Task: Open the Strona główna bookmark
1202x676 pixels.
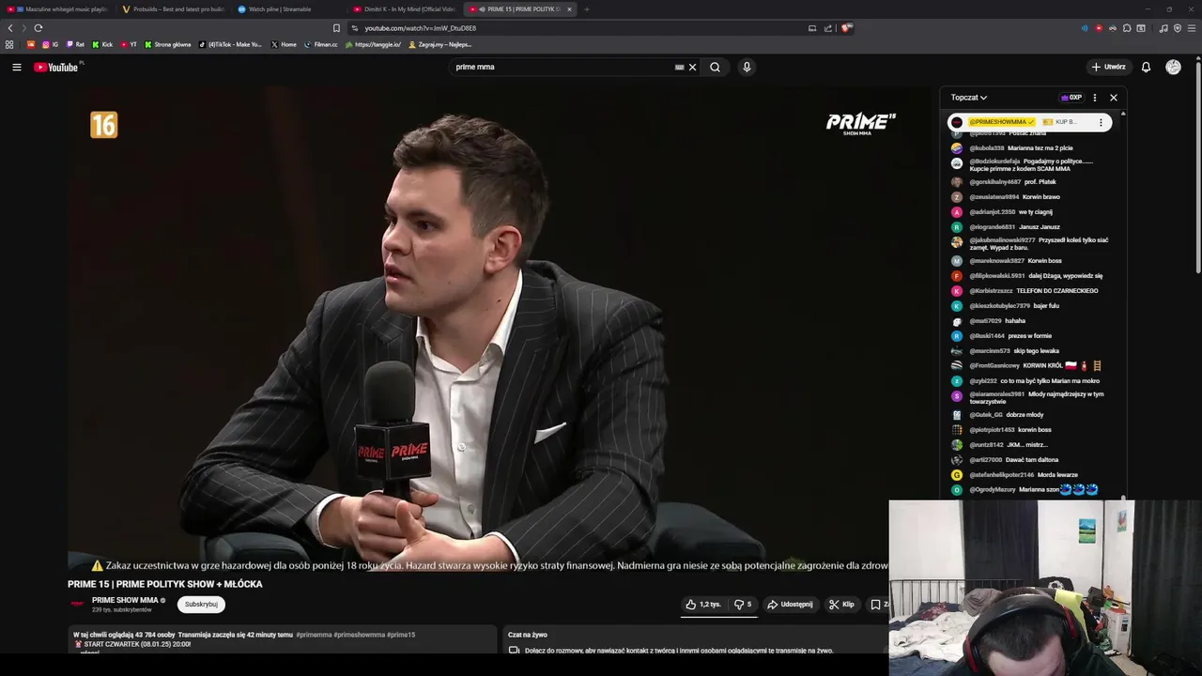Action: pyautogui.click(x=168, y=44)
